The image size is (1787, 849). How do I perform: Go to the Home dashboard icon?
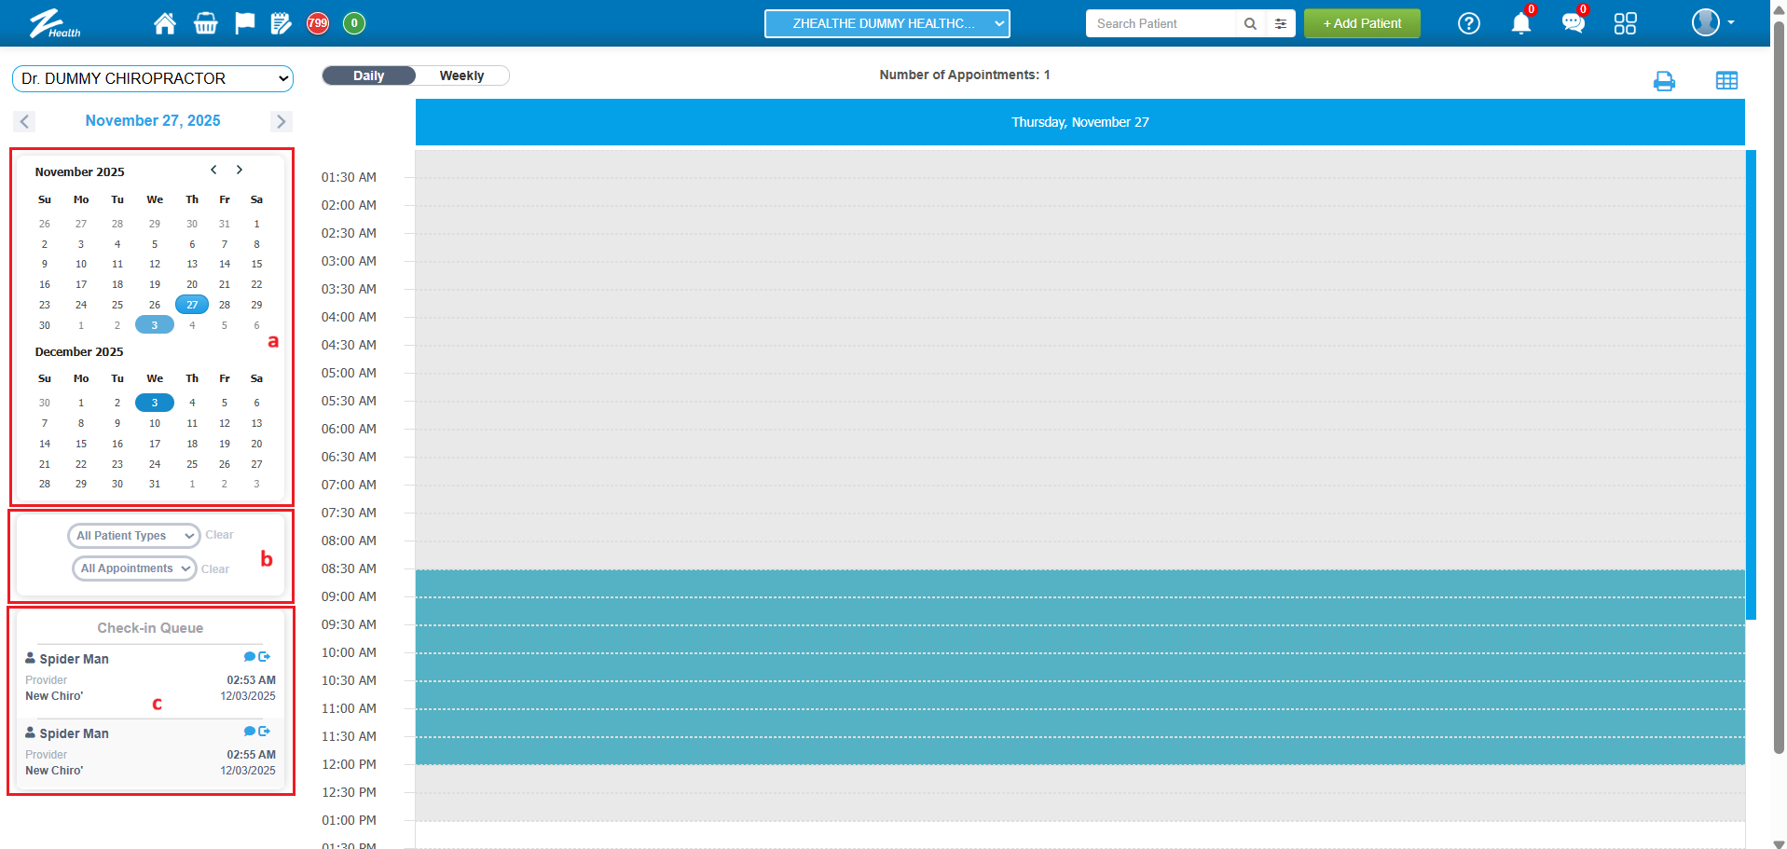165,23
